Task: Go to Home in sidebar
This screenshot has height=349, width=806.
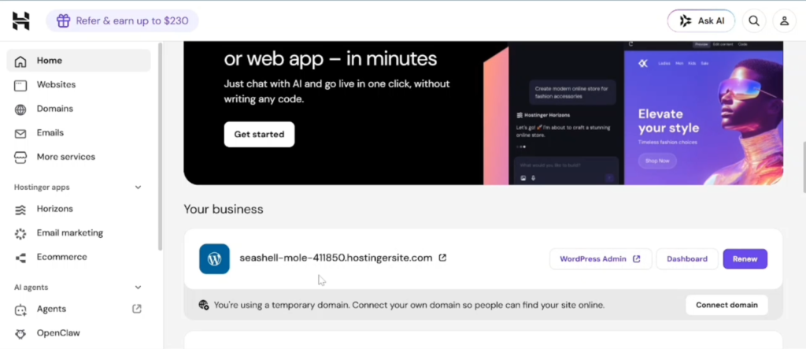Action: [79, 61]
